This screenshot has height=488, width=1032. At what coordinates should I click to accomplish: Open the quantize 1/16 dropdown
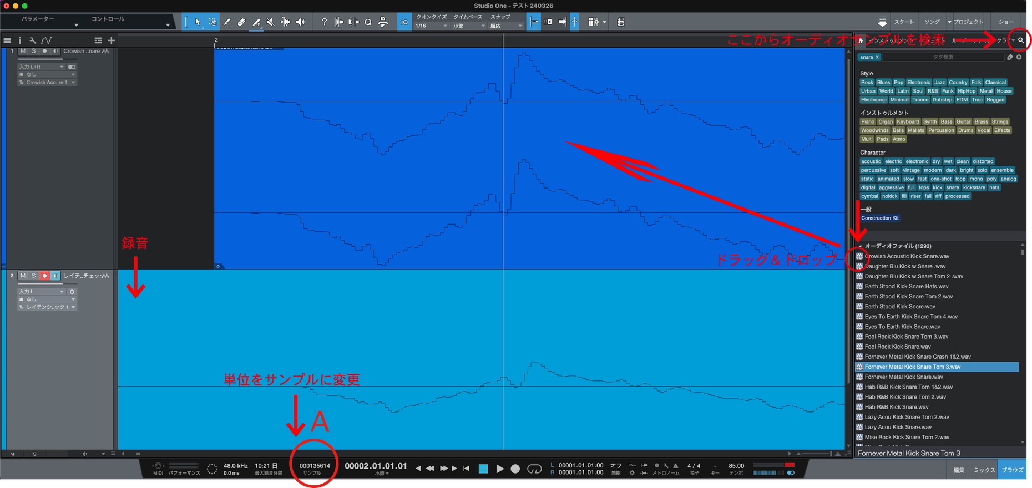431,26
